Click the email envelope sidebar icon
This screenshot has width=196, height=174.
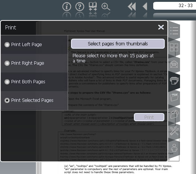174,64
